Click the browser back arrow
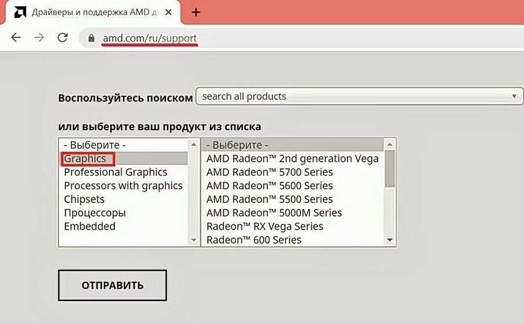Screen dimensions: 524x324 coord(16,38)
